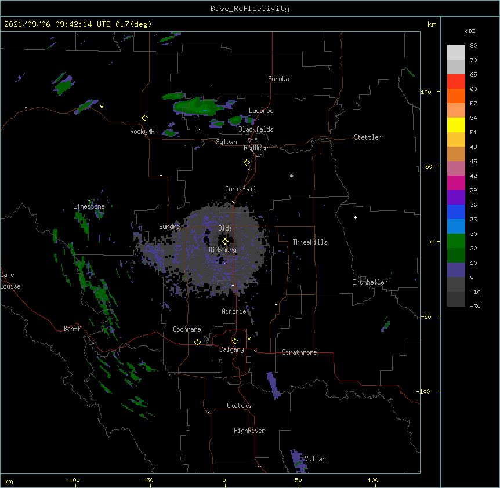500x488 pixels.
Task: Click the white asterisk marker east of Innisfail
Action: [291, 176]
